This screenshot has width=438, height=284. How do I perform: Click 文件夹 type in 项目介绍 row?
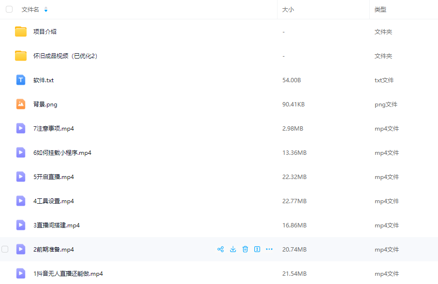point(383,32)
